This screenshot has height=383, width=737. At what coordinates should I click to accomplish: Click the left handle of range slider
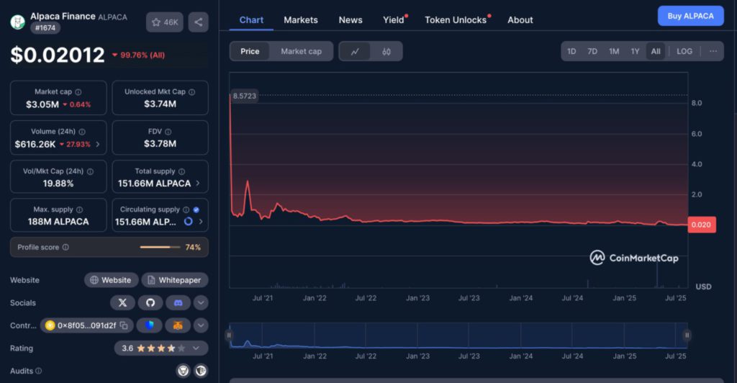click(x=229, y=335)
